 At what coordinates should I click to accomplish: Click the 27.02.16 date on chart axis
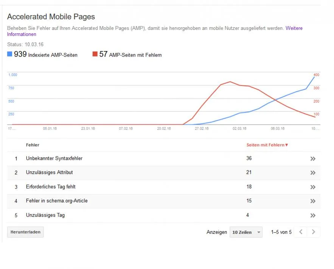pyautogui.click(x=202, y=128)
